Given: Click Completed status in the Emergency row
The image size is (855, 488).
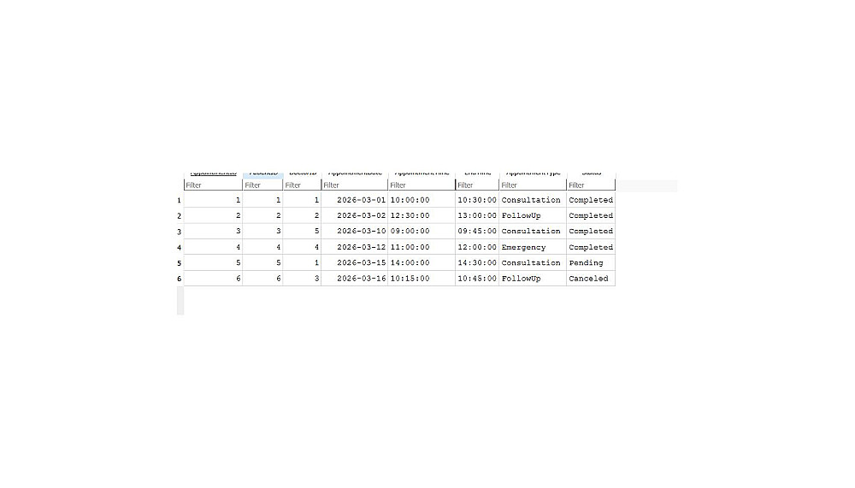Looking at the screenshot, I should coord(591,247).
